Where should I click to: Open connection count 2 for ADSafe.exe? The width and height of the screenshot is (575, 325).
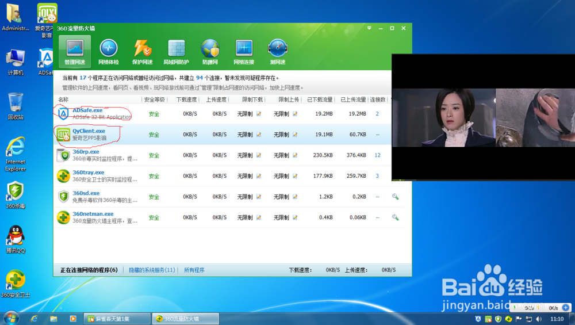click(x=377, y=114)
